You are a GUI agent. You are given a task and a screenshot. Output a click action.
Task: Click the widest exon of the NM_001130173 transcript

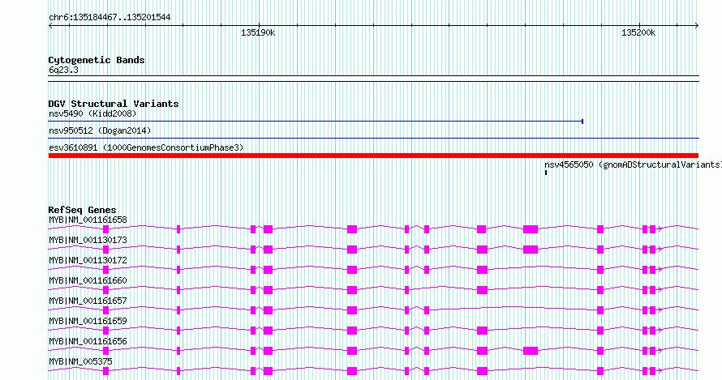click(x=531, y=250)
